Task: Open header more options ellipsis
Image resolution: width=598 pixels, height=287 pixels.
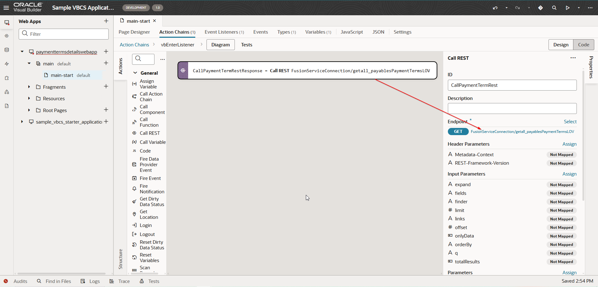Action: [x=590, y=8]
